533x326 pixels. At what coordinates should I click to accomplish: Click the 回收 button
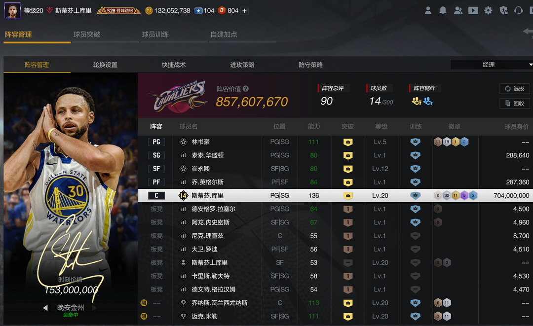pyautogui.click(x=514, y=103)
